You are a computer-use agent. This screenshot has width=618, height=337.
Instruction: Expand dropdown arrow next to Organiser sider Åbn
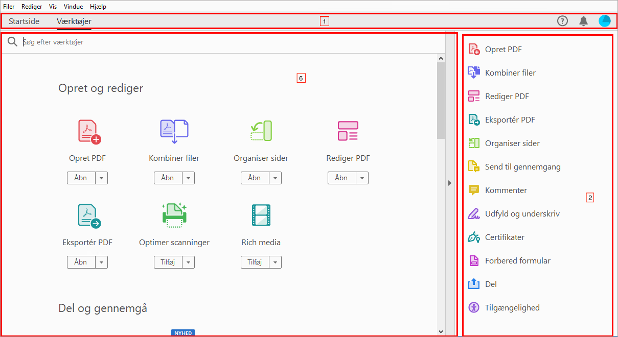(275, 178)
